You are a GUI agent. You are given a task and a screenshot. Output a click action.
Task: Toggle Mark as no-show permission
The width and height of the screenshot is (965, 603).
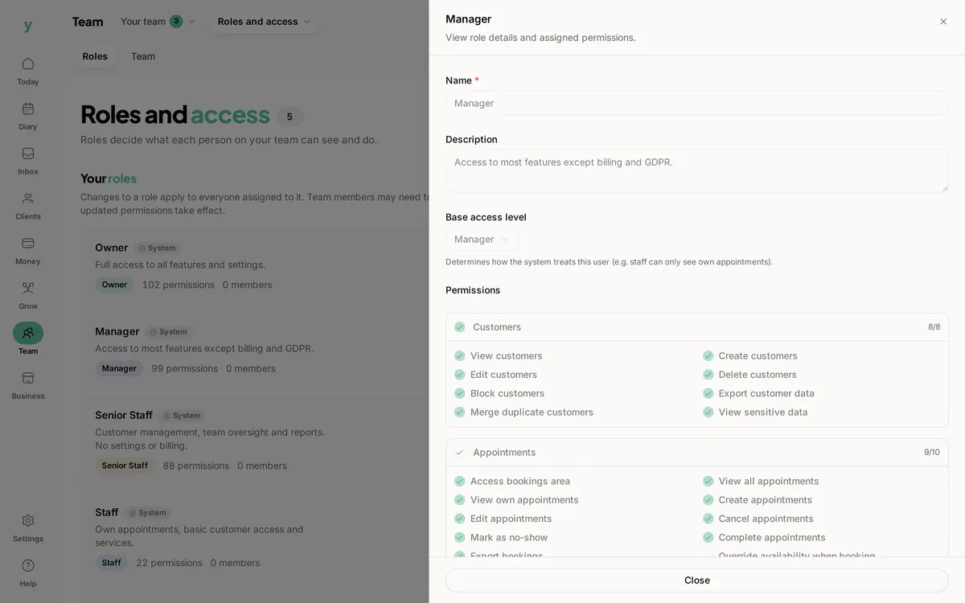tap(460, 538)
